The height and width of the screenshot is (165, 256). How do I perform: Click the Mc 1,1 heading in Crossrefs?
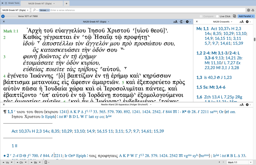pos(202,29)
